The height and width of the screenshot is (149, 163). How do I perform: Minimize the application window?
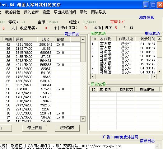click(146, 5)
